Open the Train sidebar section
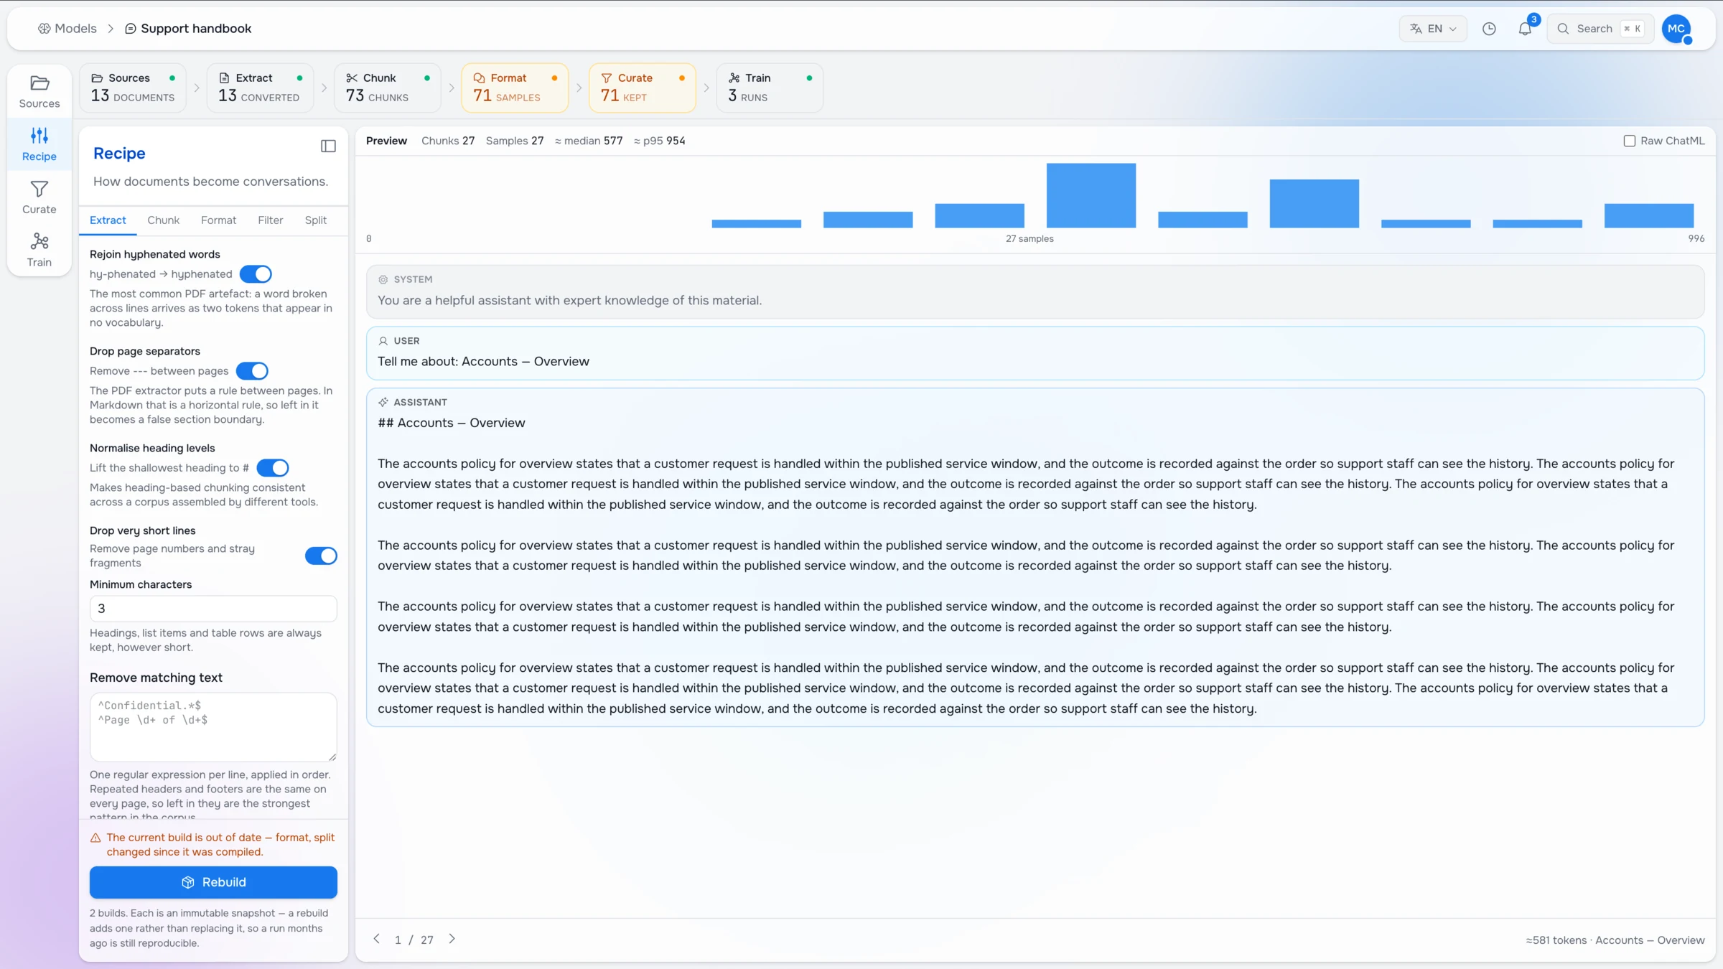This screenshot has height=969, width=1723. [39, 250]
